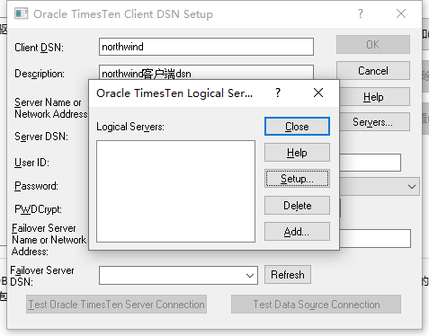
Task: Click Close in Logical Server dialog
Action: point(297,127)
